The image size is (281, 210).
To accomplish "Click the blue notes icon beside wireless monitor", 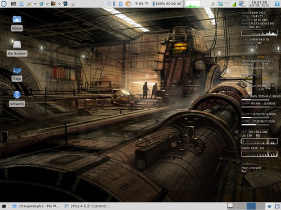I will [121, 4].
